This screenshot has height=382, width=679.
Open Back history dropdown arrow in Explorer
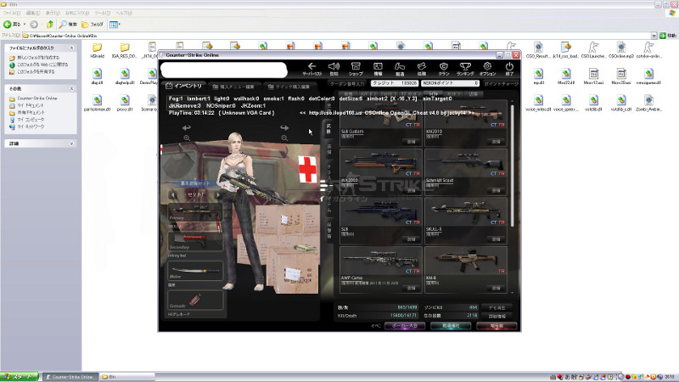coord(25,25)
